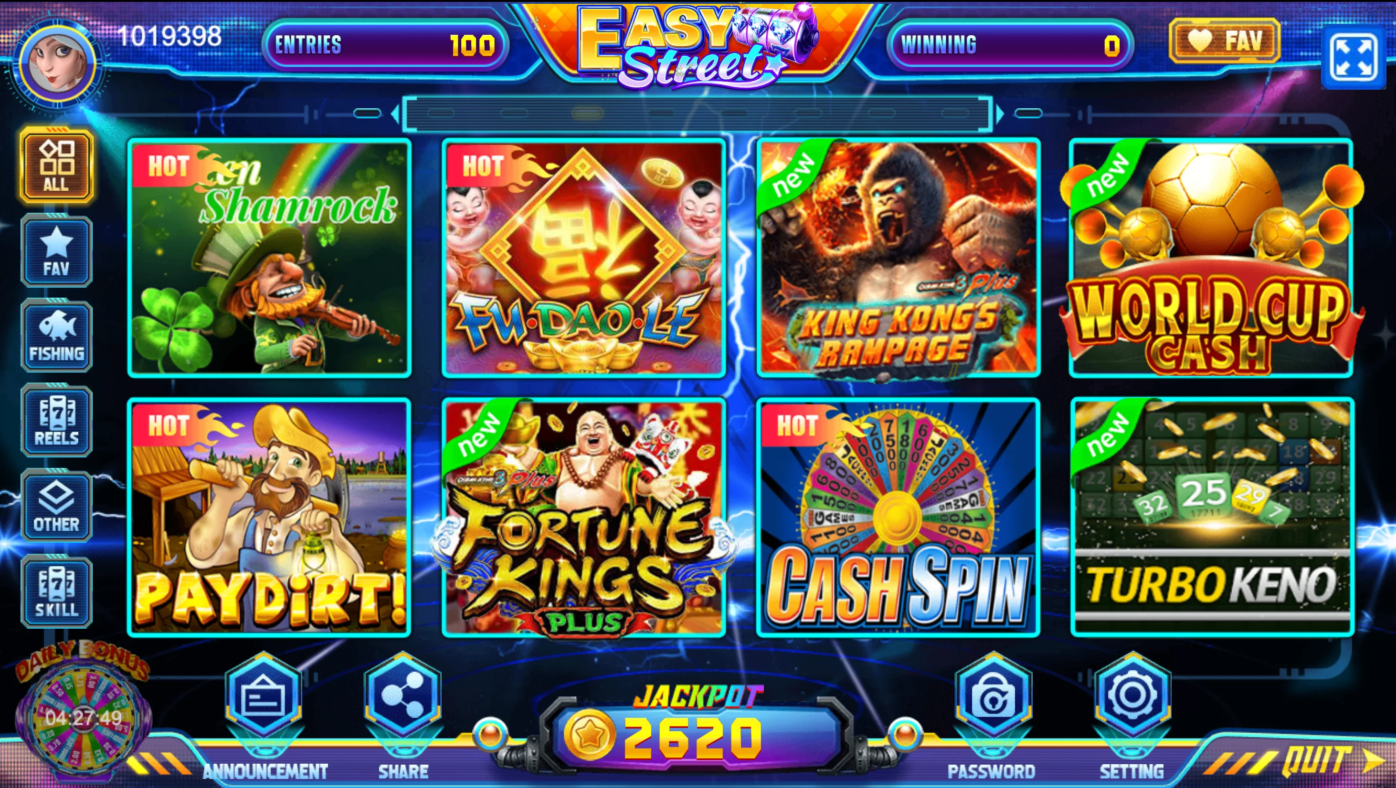Click the player avatar portrait
Viewport: 1396px width, 788px height.
click(x=57, y=63)
